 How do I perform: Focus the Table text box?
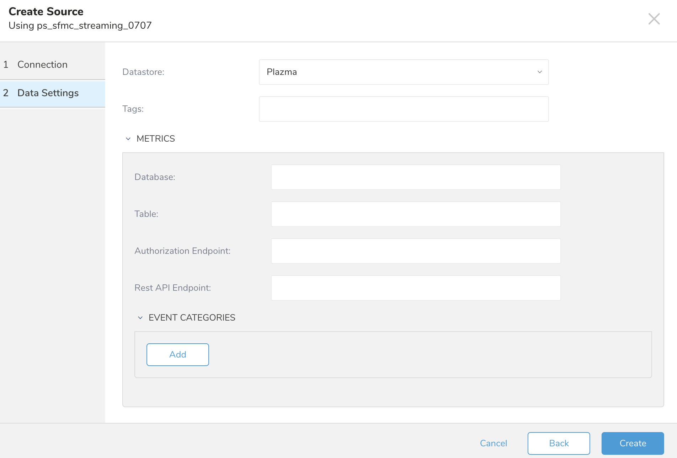tap(415, 214)
